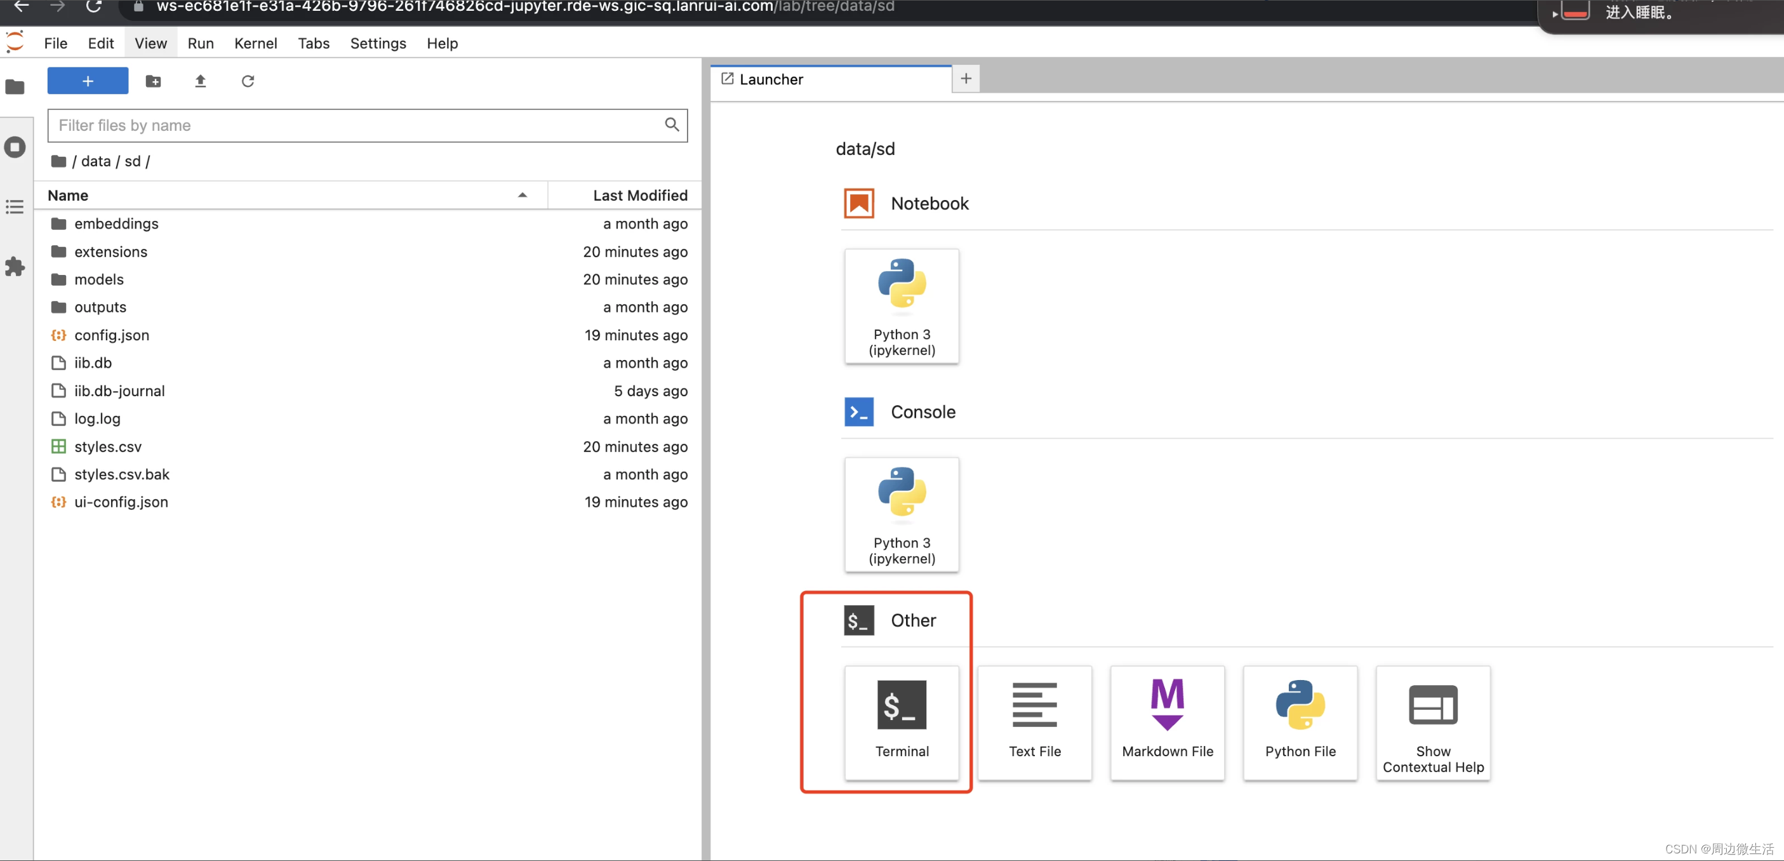Open the Terminal launcher card
This screenshot has width=1784, height=861.
click(901, 721)
